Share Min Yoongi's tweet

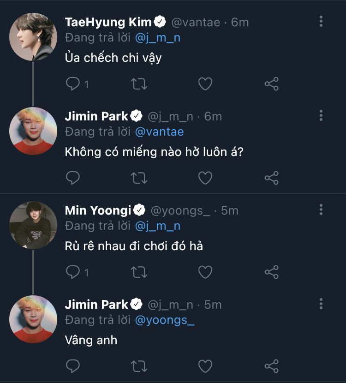(271, 272)
